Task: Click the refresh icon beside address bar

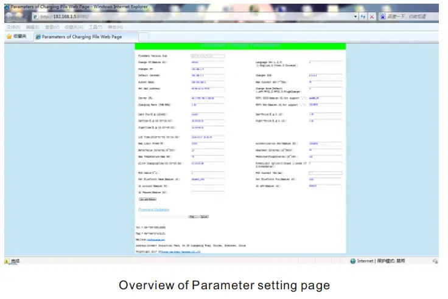Action: (363, 16)
